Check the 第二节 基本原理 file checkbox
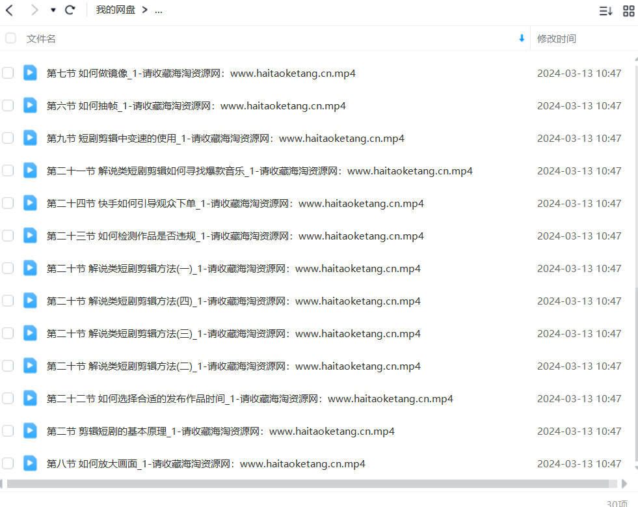Viewport: 638px width, 507px height. pyautogui.click(x=8, y=432)
